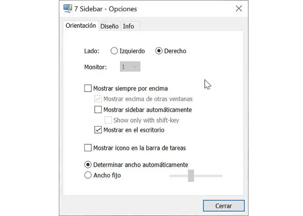Choose the Ancho fijo radio button
This screenshot has height=216, width=303.
(x=88, y=175)
